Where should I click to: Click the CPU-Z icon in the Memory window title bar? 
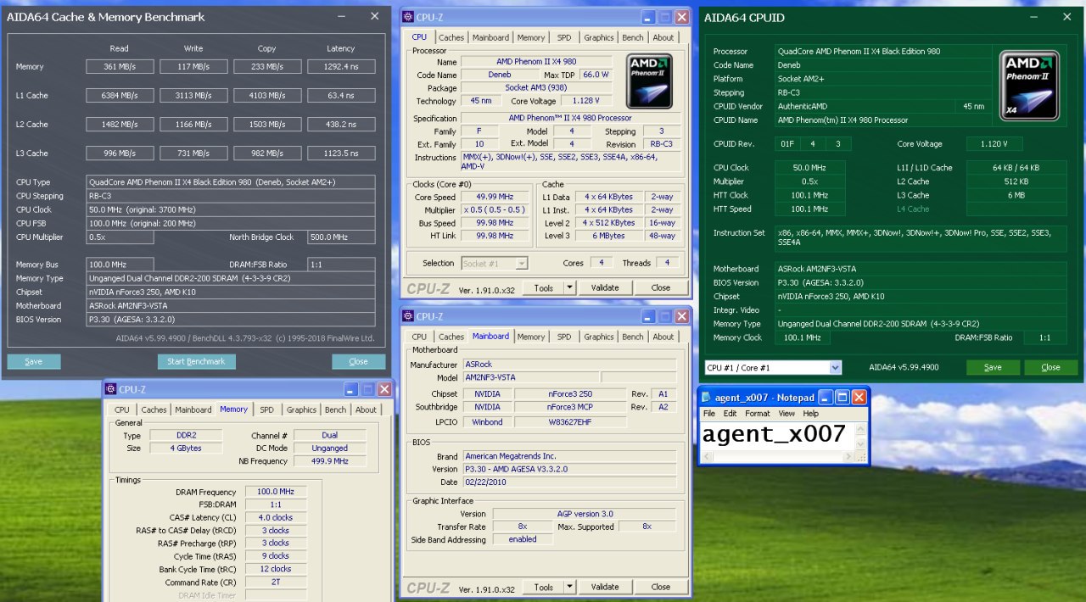[111, 389]
